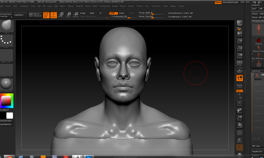Toggle Persp perspective view
Screen dimensions: 264x158
click(240, 63)
